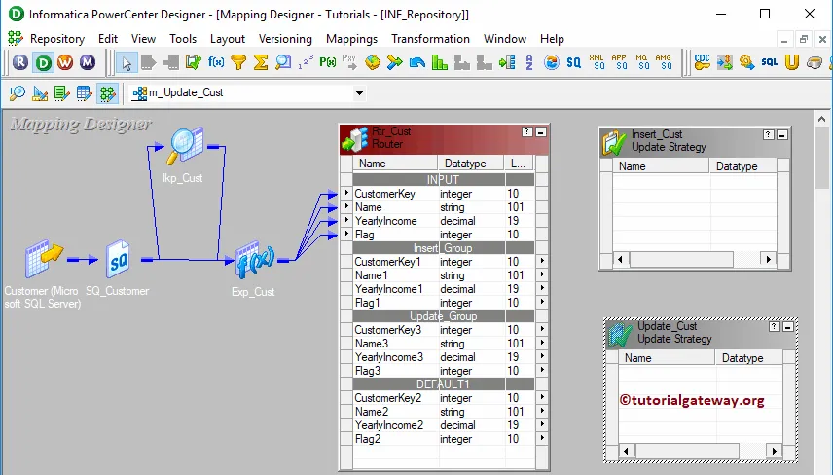Select the AMG SQ toolbar icon
This screenshot has width=833, height=475.
click(664, 62)
